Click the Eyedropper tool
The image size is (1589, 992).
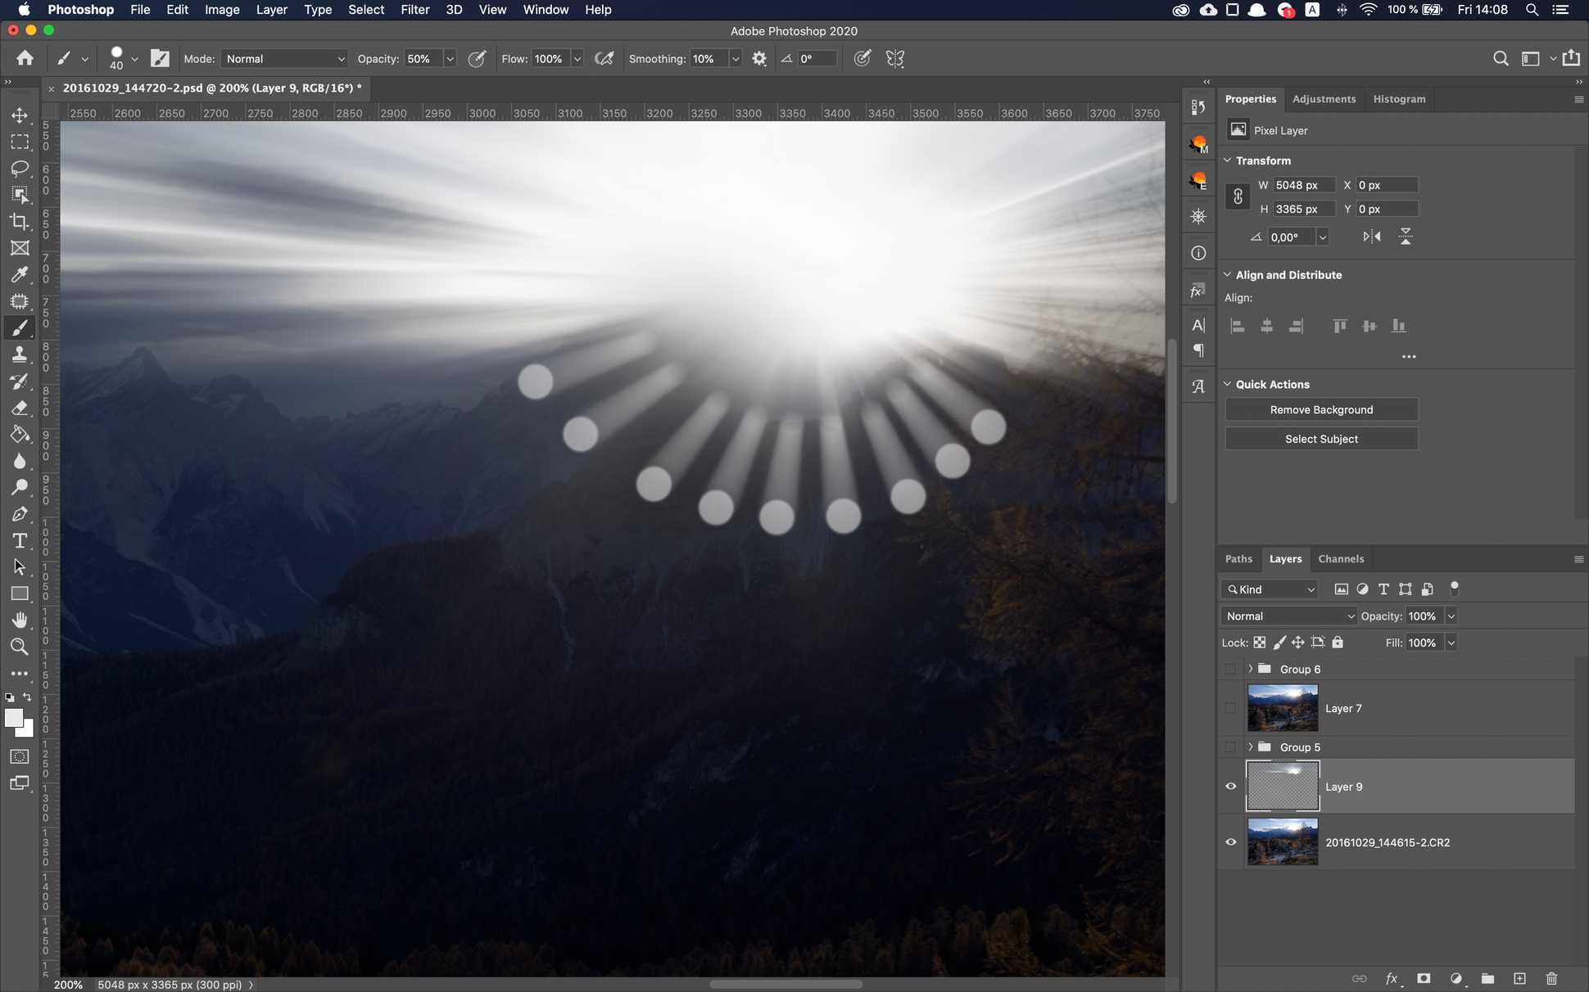click(20, 273)
